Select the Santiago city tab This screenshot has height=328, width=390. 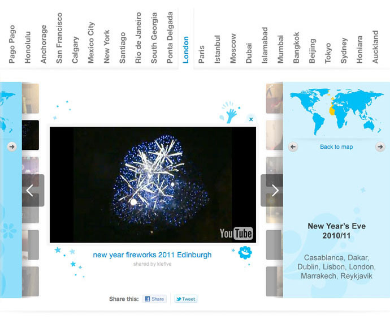pyautogui.click(x=123, y=48)
